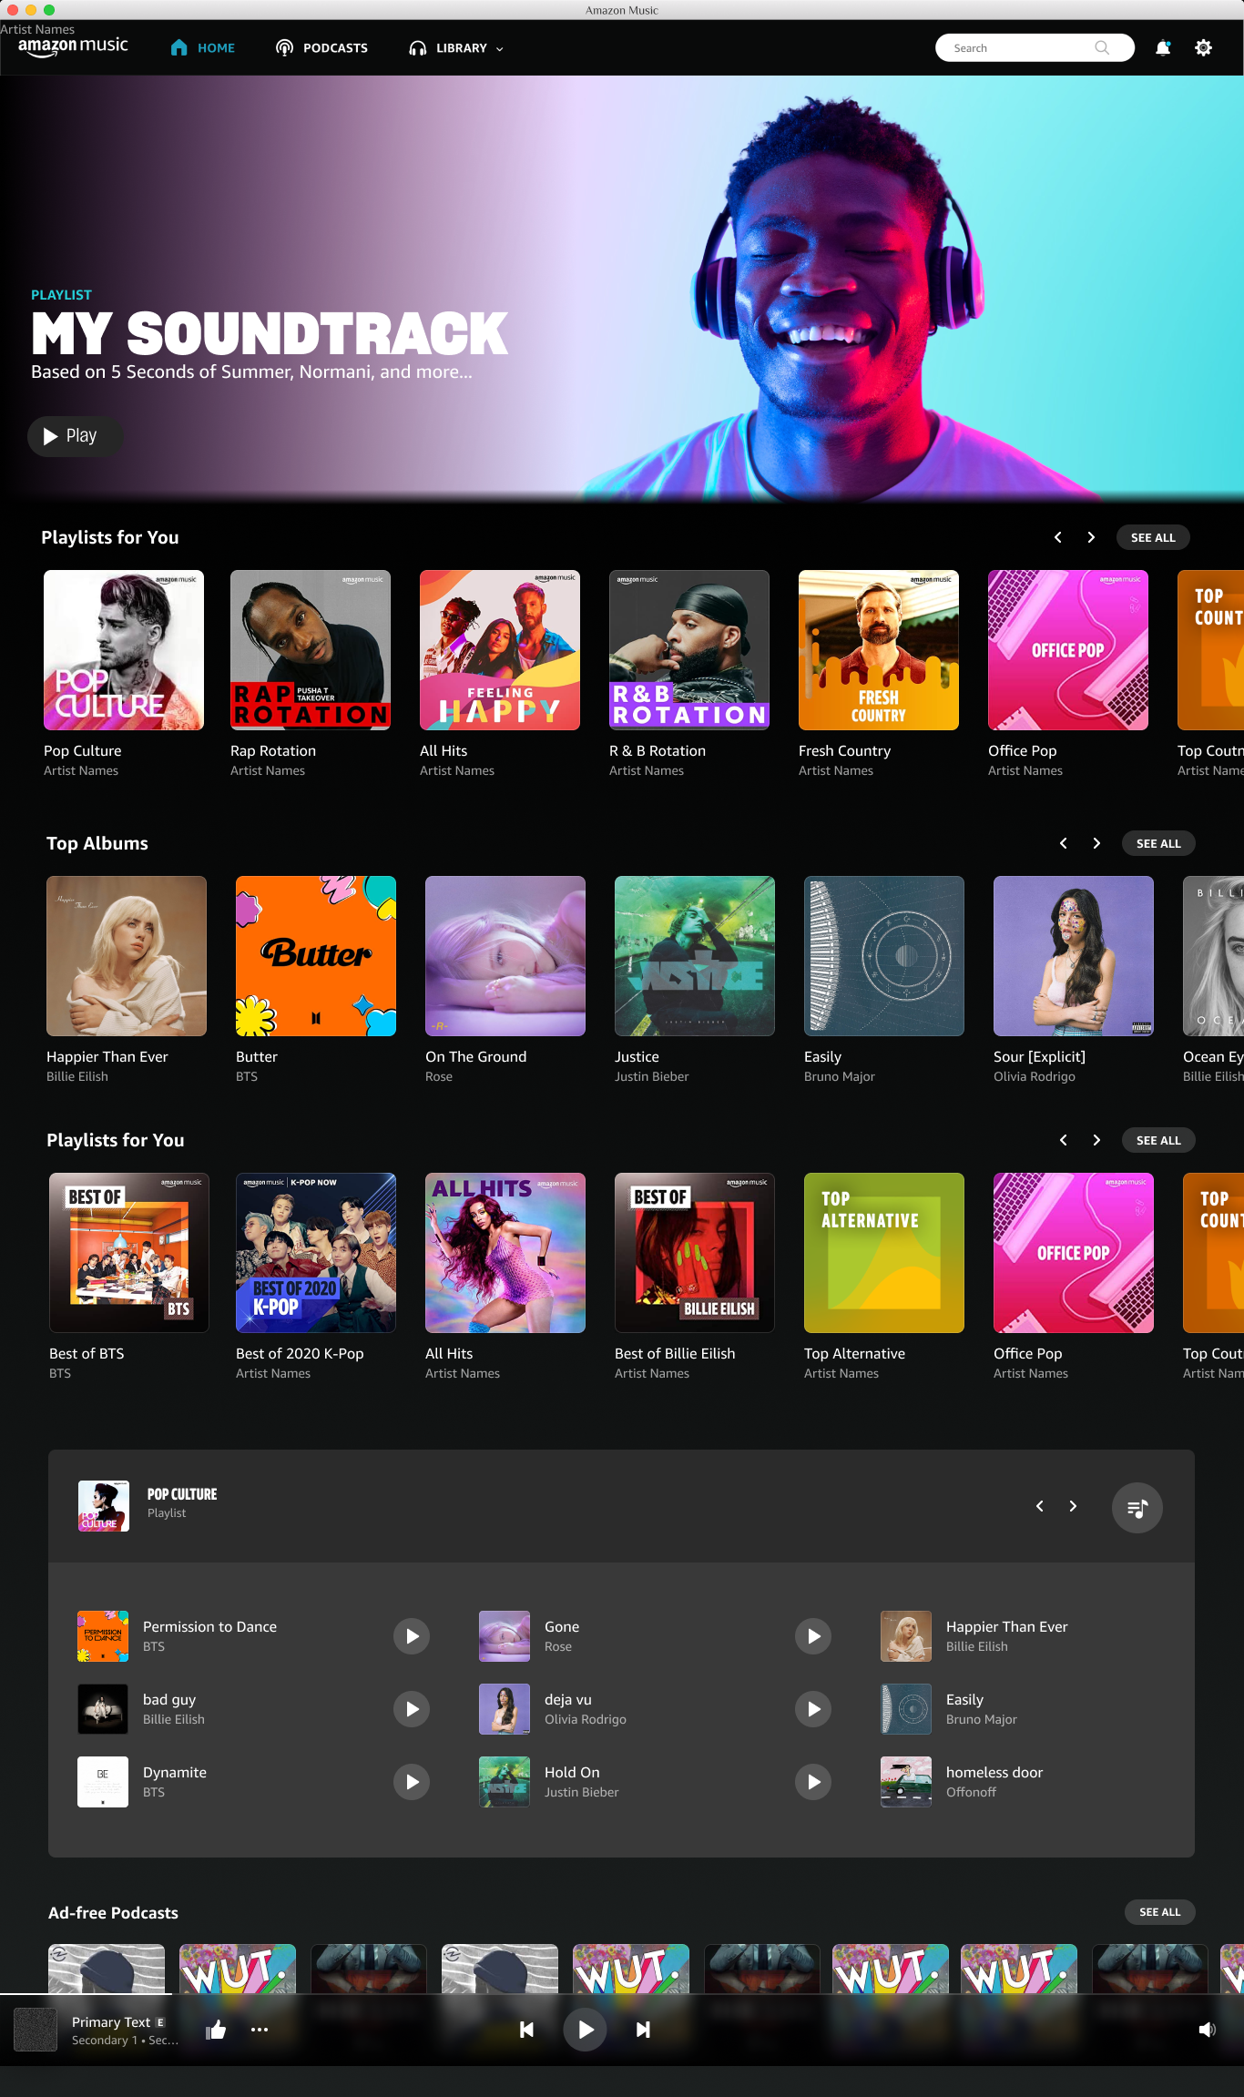Open the notifications bell icon
The height and width of the screenshot is (2097, 1244).
pyautogui.click(x=1163, y=48)
